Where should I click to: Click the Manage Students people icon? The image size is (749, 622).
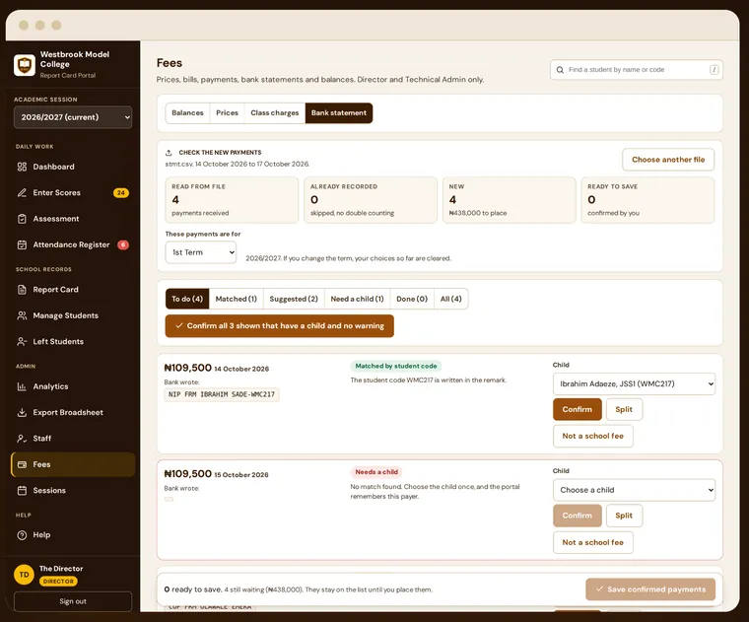pyautogui.click(x=22, y=315)
